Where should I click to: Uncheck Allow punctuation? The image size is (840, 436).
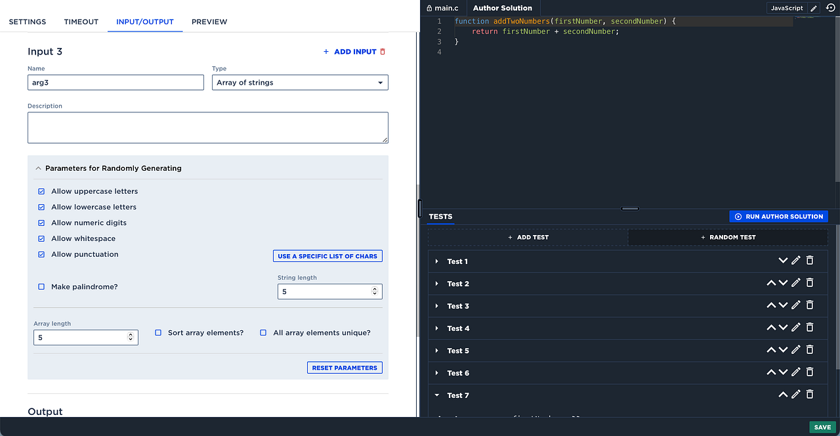[x=41, y=254]
